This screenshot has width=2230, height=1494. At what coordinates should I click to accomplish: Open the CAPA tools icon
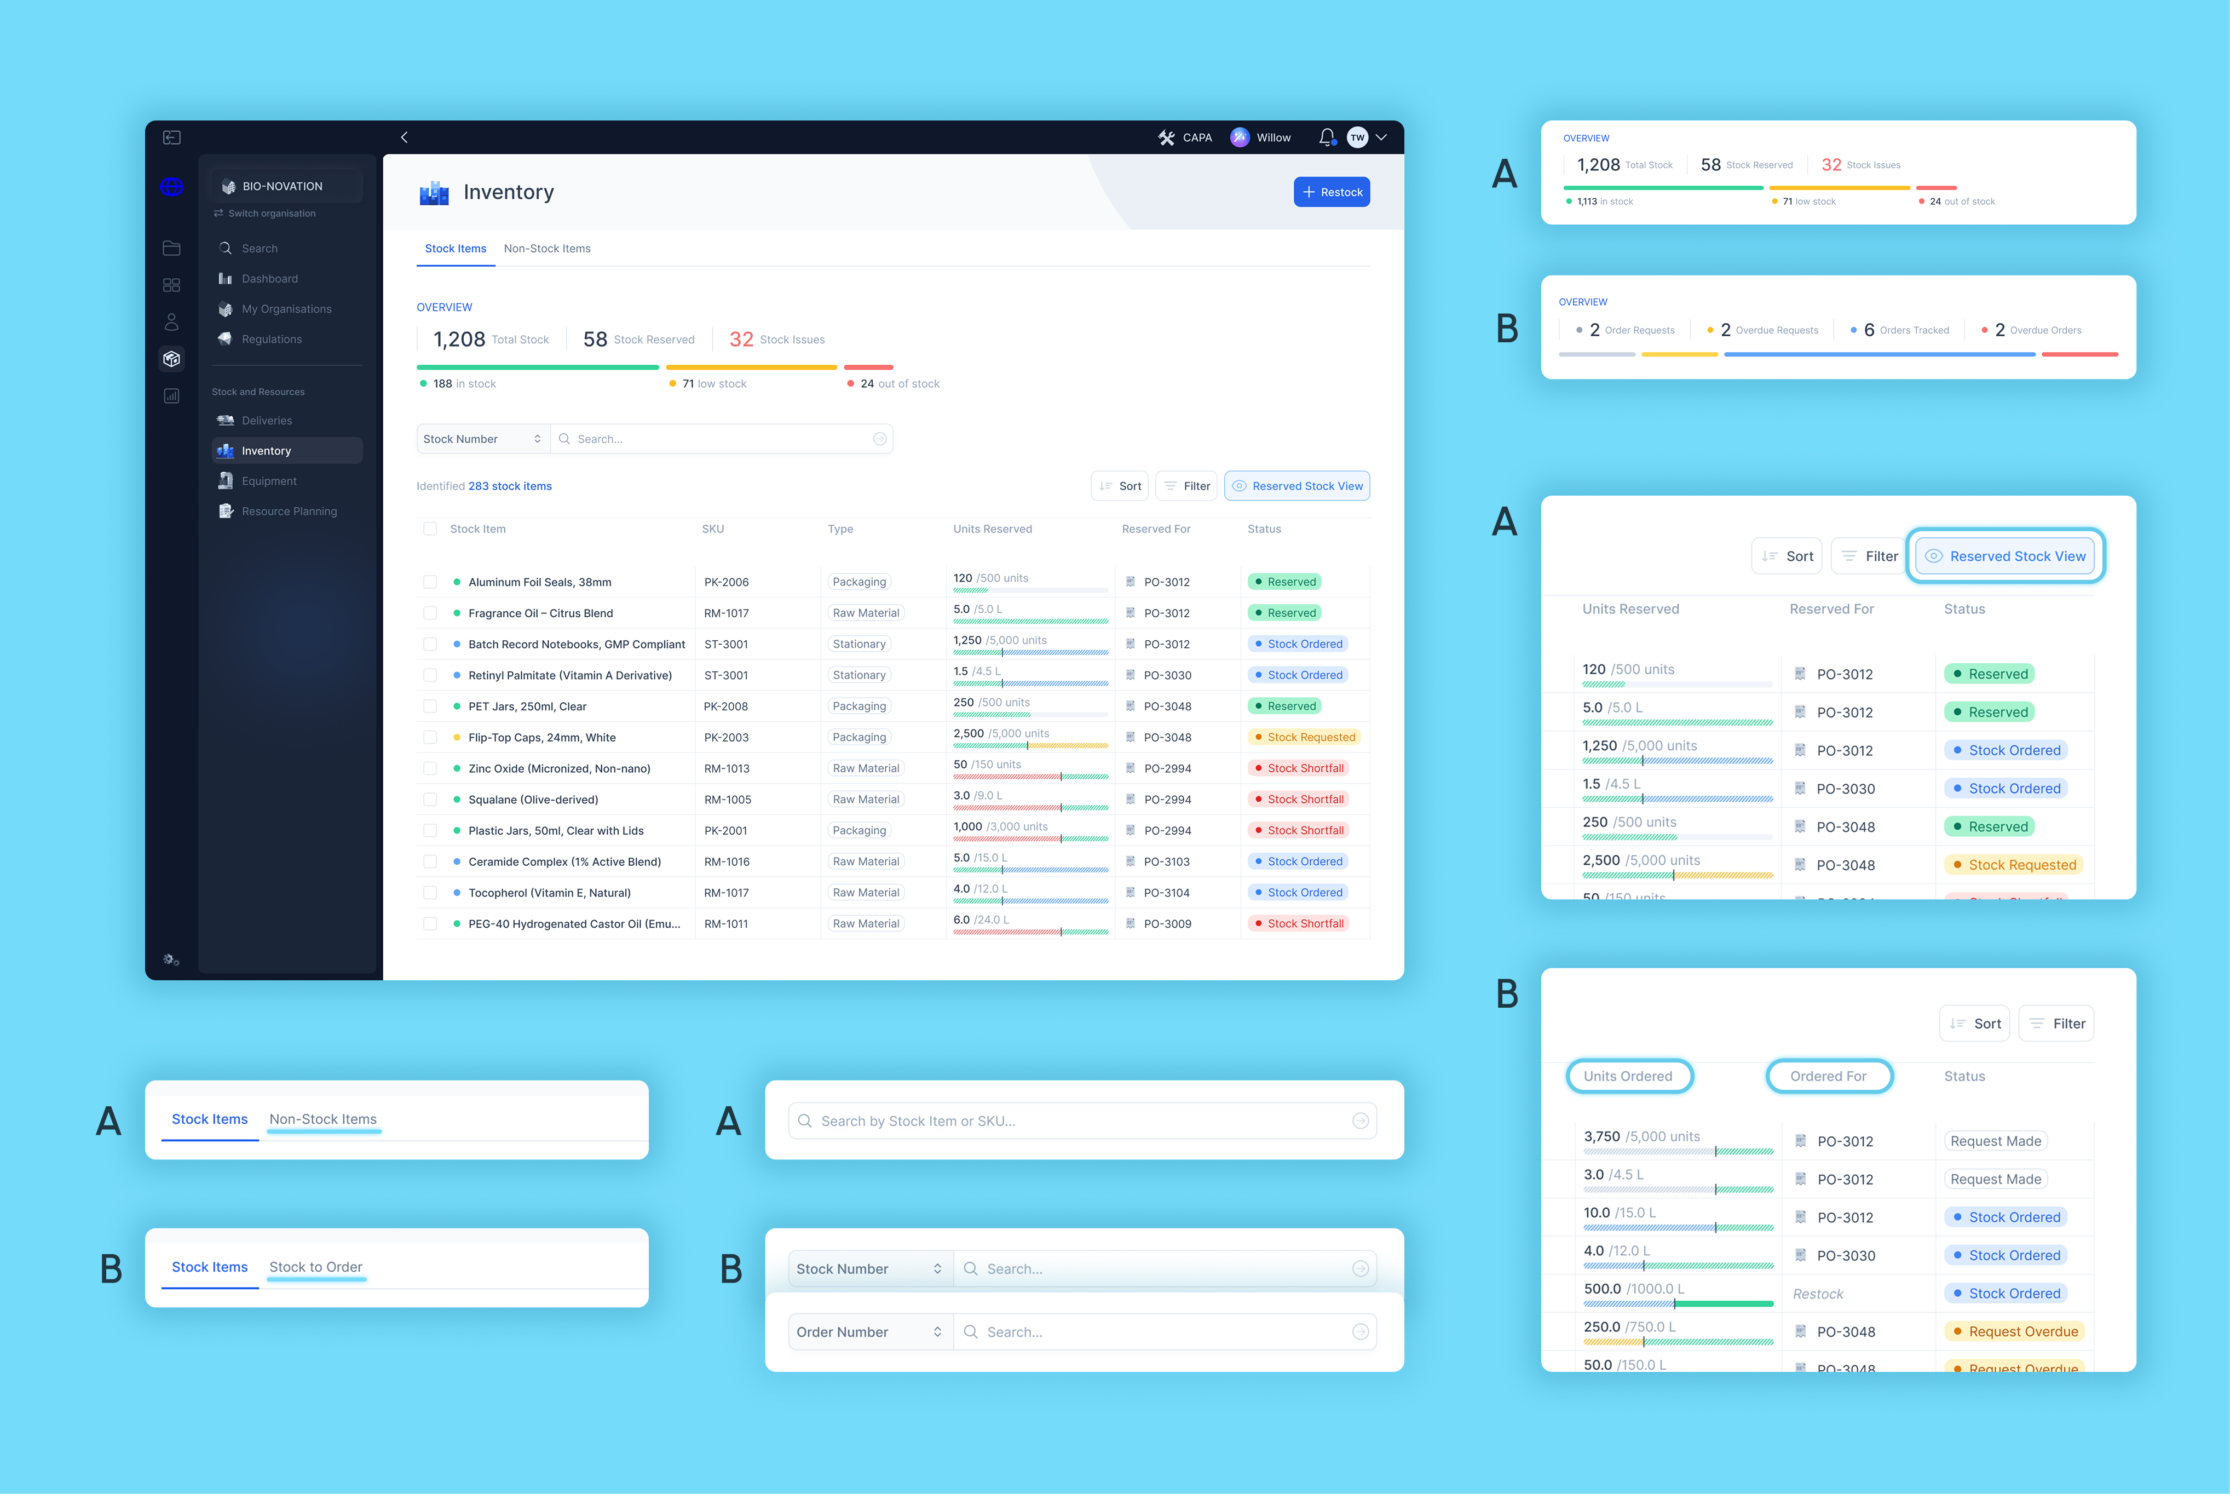pos(1166,137)
